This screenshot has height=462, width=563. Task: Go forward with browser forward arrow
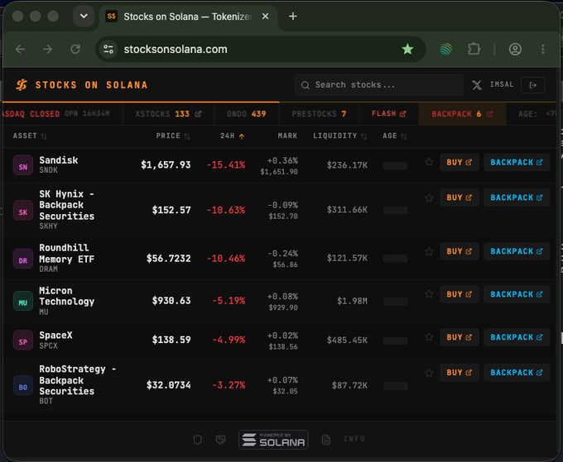coord(47,49)
